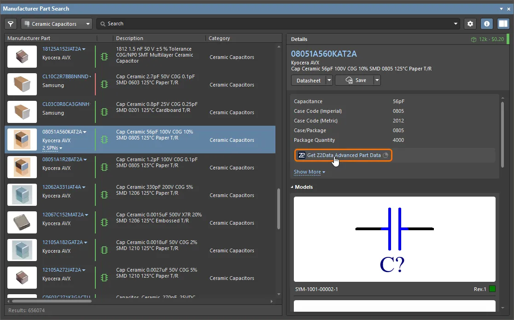514x320 pixels.
Task: Open the search settings gear
Action: (x=470, y=24)
